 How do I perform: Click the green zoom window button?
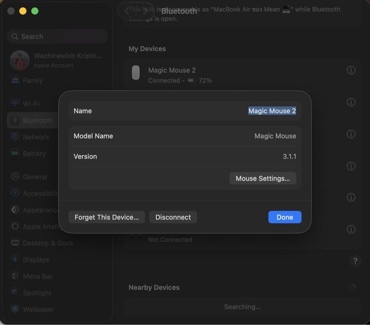(35, 11)
